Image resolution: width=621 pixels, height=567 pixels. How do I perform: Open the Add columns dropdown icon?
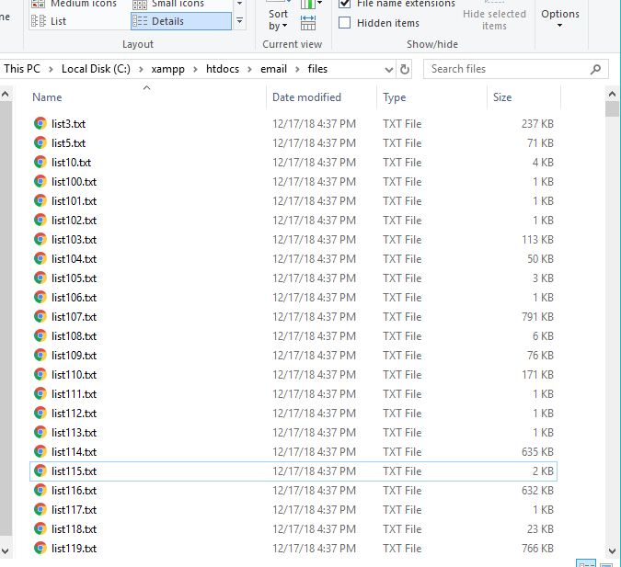(311, 5)
